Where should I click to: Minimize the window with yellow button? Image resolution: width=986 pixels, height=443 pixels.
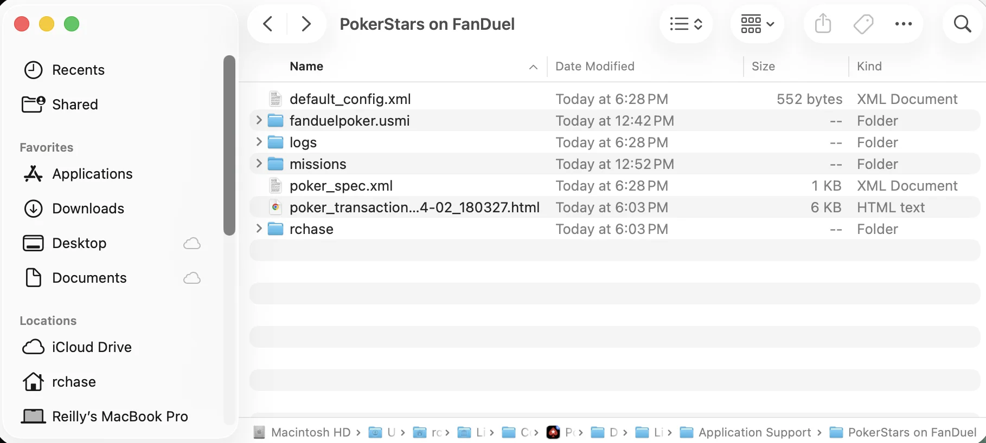[x=47, y=24]
